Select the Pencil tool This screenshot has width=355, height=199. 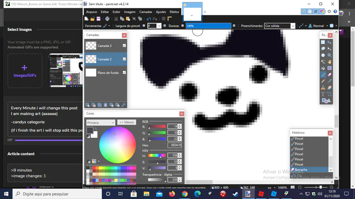pos(323,81)
